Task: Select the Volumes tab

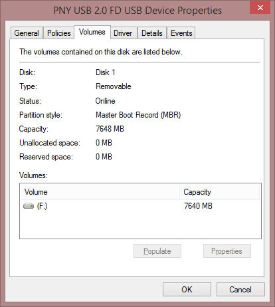Action: [92, 33]
